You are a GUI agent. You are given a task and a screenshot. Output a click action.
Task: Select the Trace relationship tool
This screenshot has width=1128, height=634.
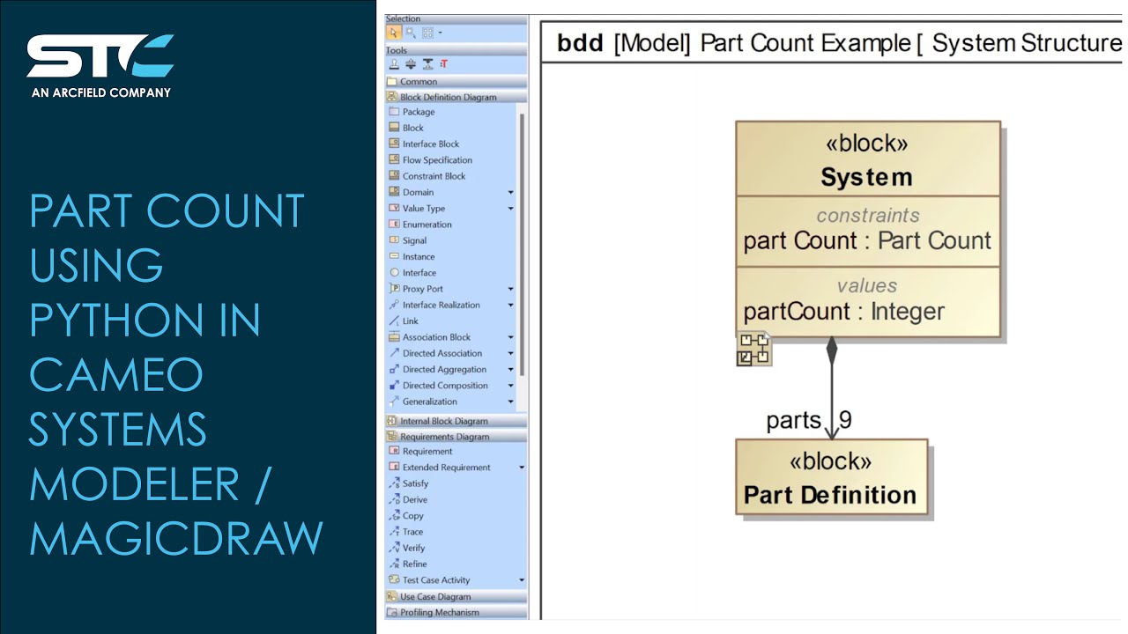(406, 532)
